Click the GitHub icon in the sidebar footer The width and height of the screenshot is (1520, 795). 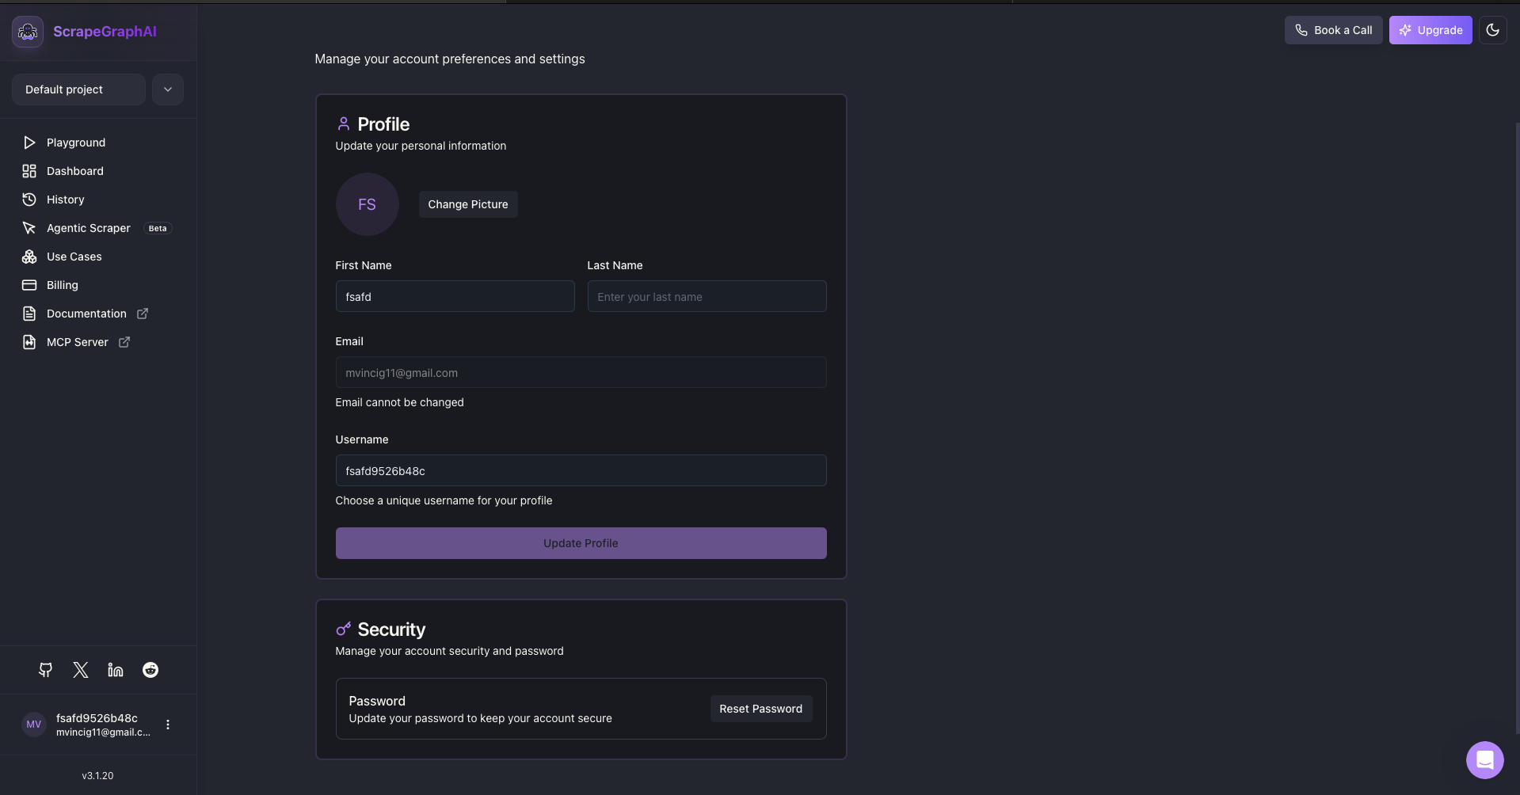(45, 670)
